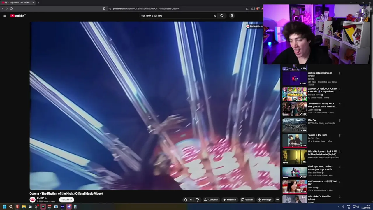Open Brave browser from taskbar
The width and height of the screenshot is (373, 210).
click(x=17, y=207)
